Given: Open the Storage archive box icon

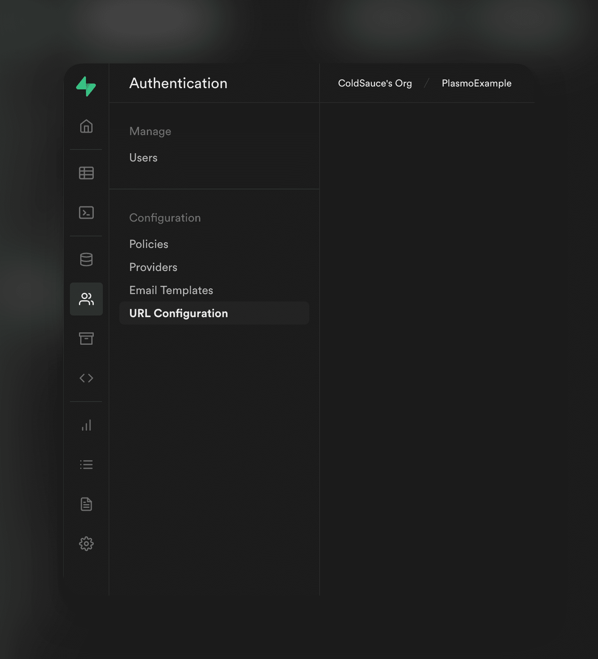Looking at the screenshot, I should pyautogui.click(x=86, y=339).
